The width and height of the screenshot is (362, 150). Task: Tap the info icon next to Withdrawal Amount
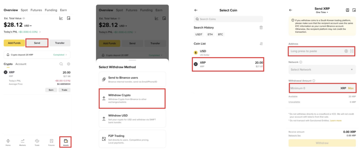click(x=314, y=81)
